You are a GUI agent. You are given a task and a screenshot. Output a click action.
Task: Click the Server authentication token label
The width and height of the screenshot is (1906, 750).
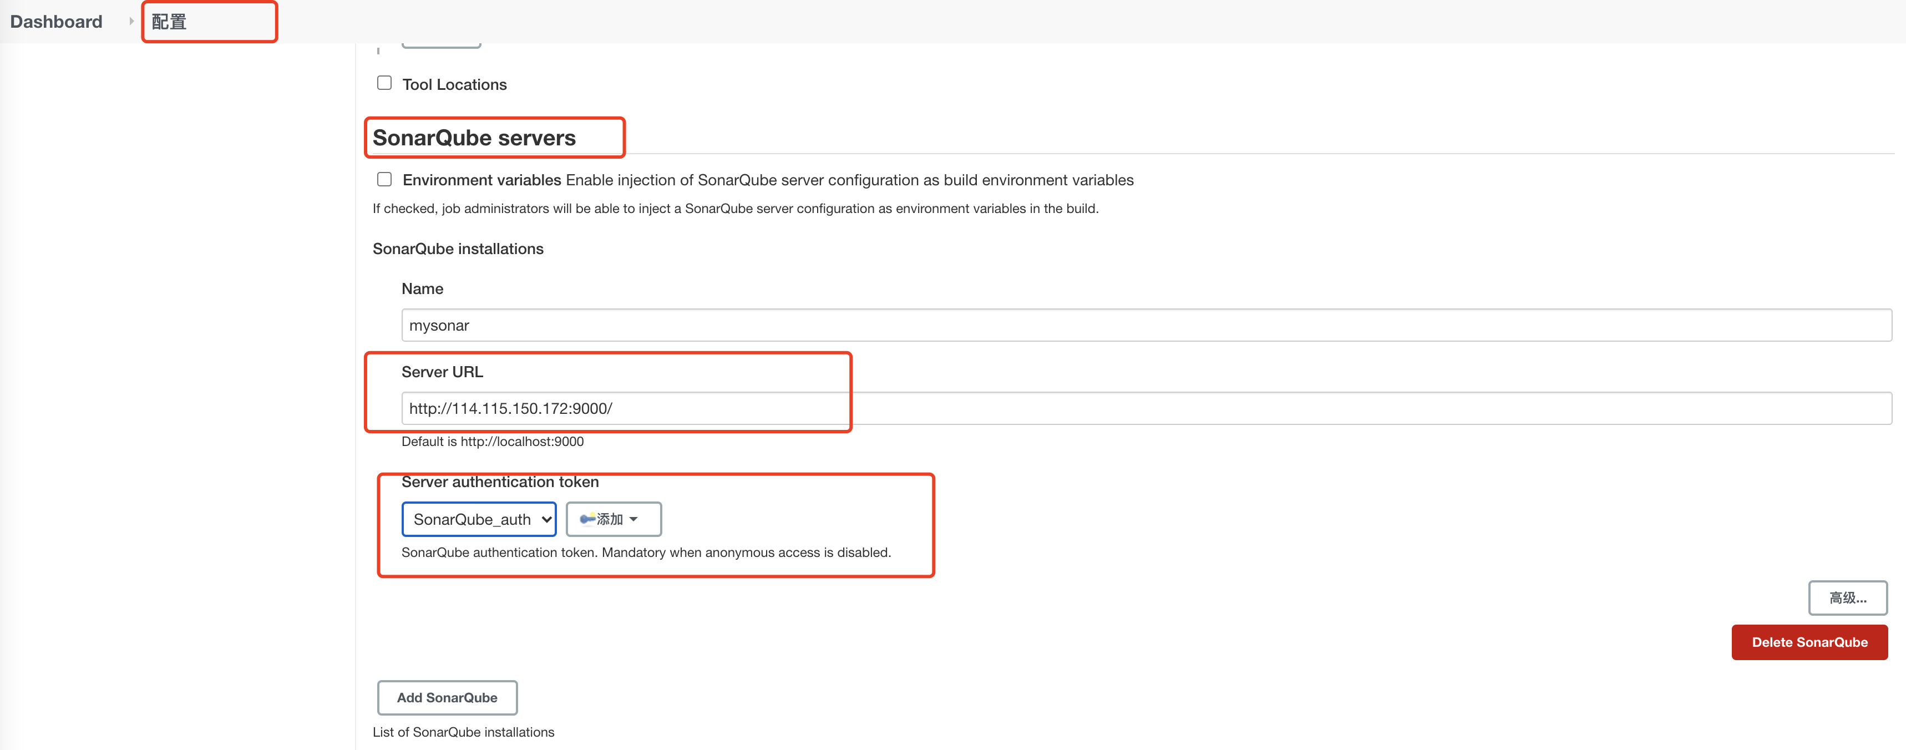pos(500,482)
